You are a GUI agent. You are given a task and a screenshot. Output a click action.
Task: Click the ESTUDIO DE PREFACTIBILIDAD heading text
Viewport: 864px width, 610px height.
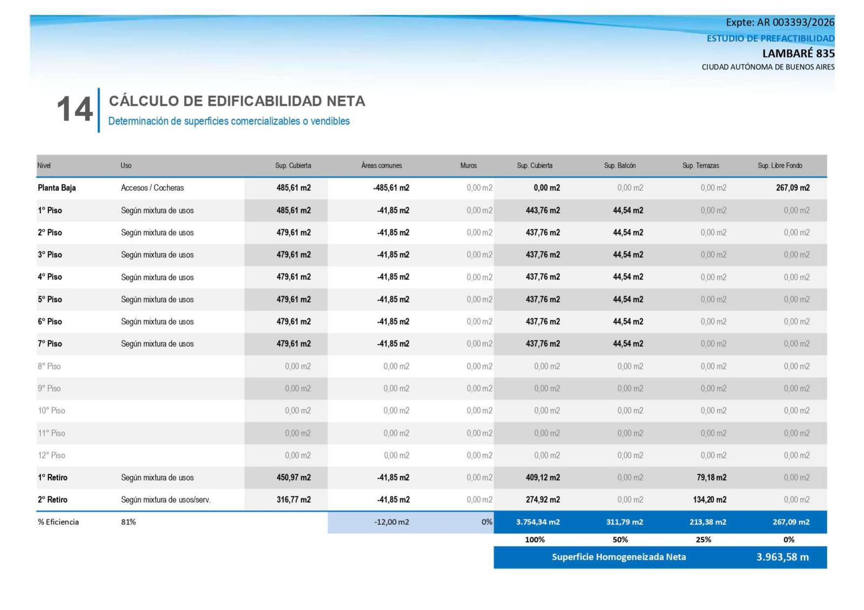[x=771, y=38]
